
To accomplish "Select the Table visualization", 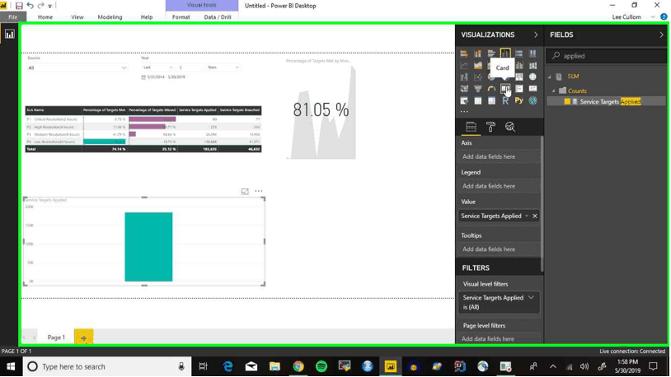I will (x=477, y=100).
